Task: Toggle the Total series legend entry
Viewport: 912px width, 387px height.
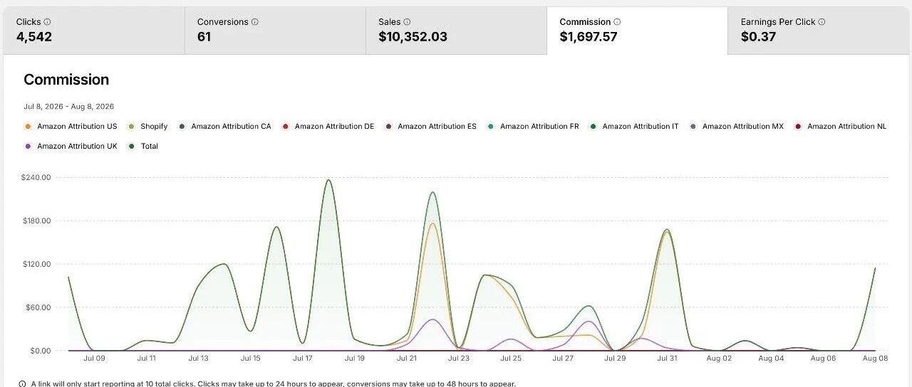Action: [143, 147]
